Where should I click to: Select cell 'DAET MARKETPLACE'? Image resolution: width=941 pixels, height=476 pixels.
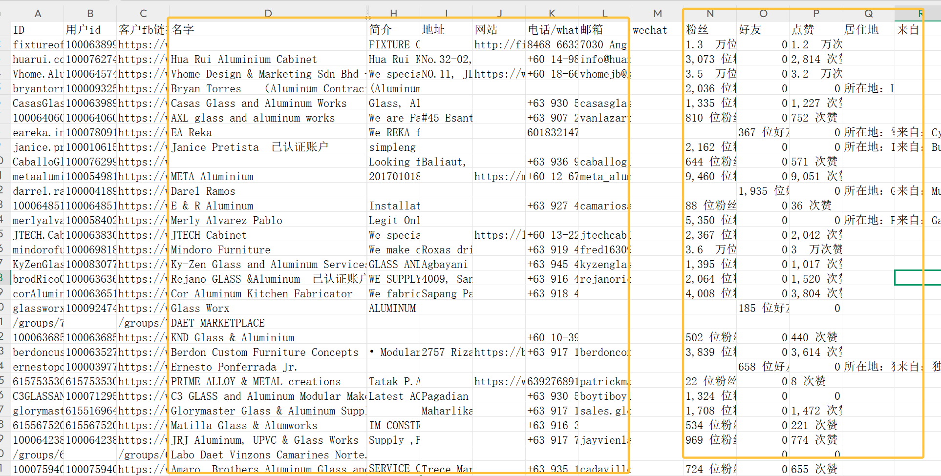pos(268,323)
